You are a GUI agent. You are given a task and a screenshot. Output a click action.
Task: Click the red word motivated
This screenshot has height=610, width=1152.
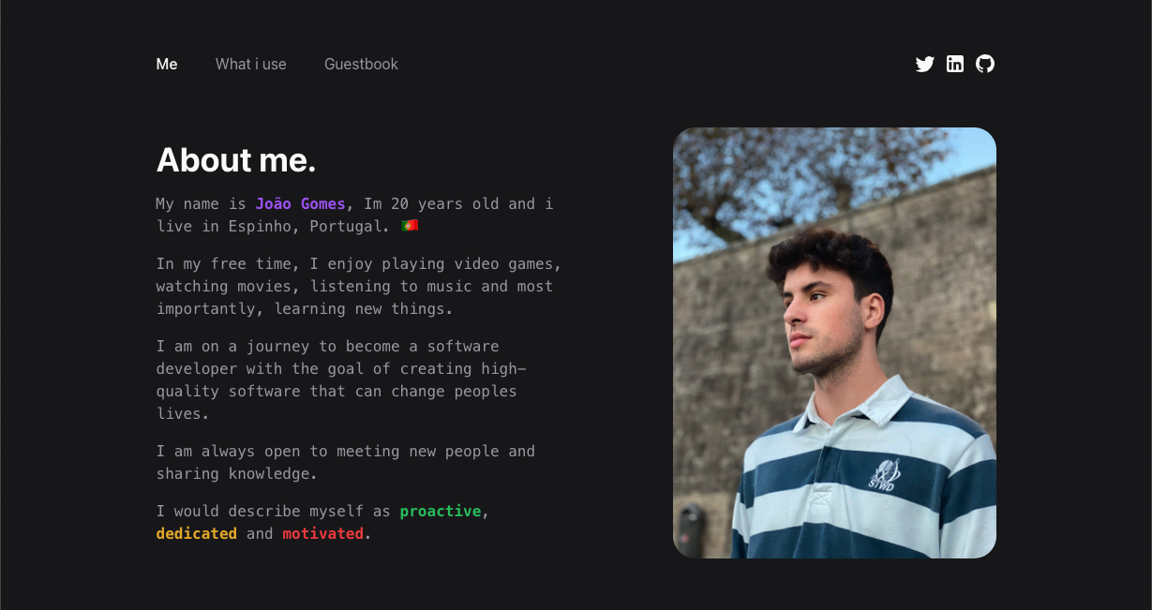pos(323,533)
